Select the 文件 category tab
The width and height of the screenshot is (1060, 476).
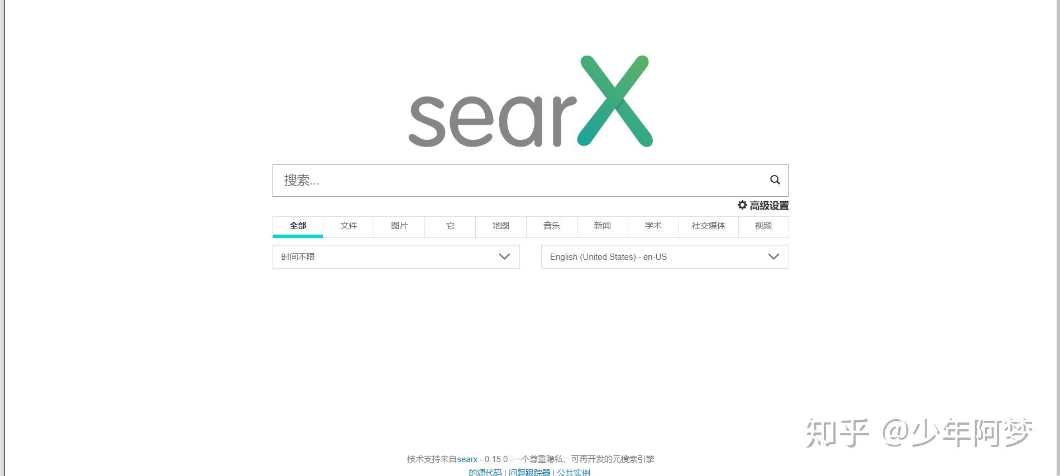pyautogui.click(x=348, y=226)
